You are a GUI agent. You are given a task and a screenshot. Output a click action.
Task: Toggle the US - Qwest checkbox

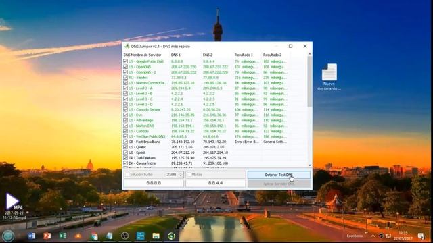(x=125, y=147)
